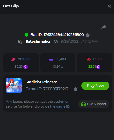Image resolution: width=114 pixels, height=140 pixels.
Task: Copy the Game ID
Action: (x=76, y=89)
